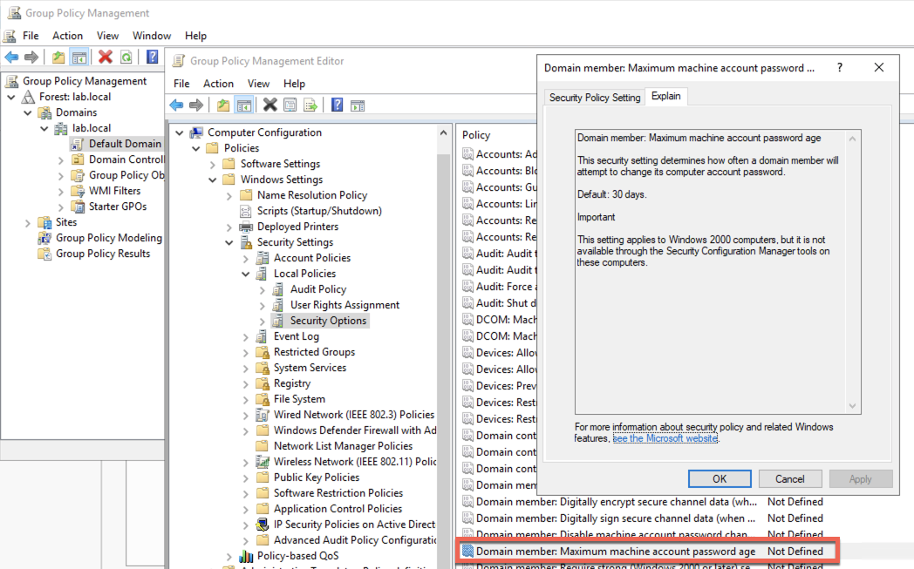
Task: Select User Rights Assignment node
Action: point(344,305)
